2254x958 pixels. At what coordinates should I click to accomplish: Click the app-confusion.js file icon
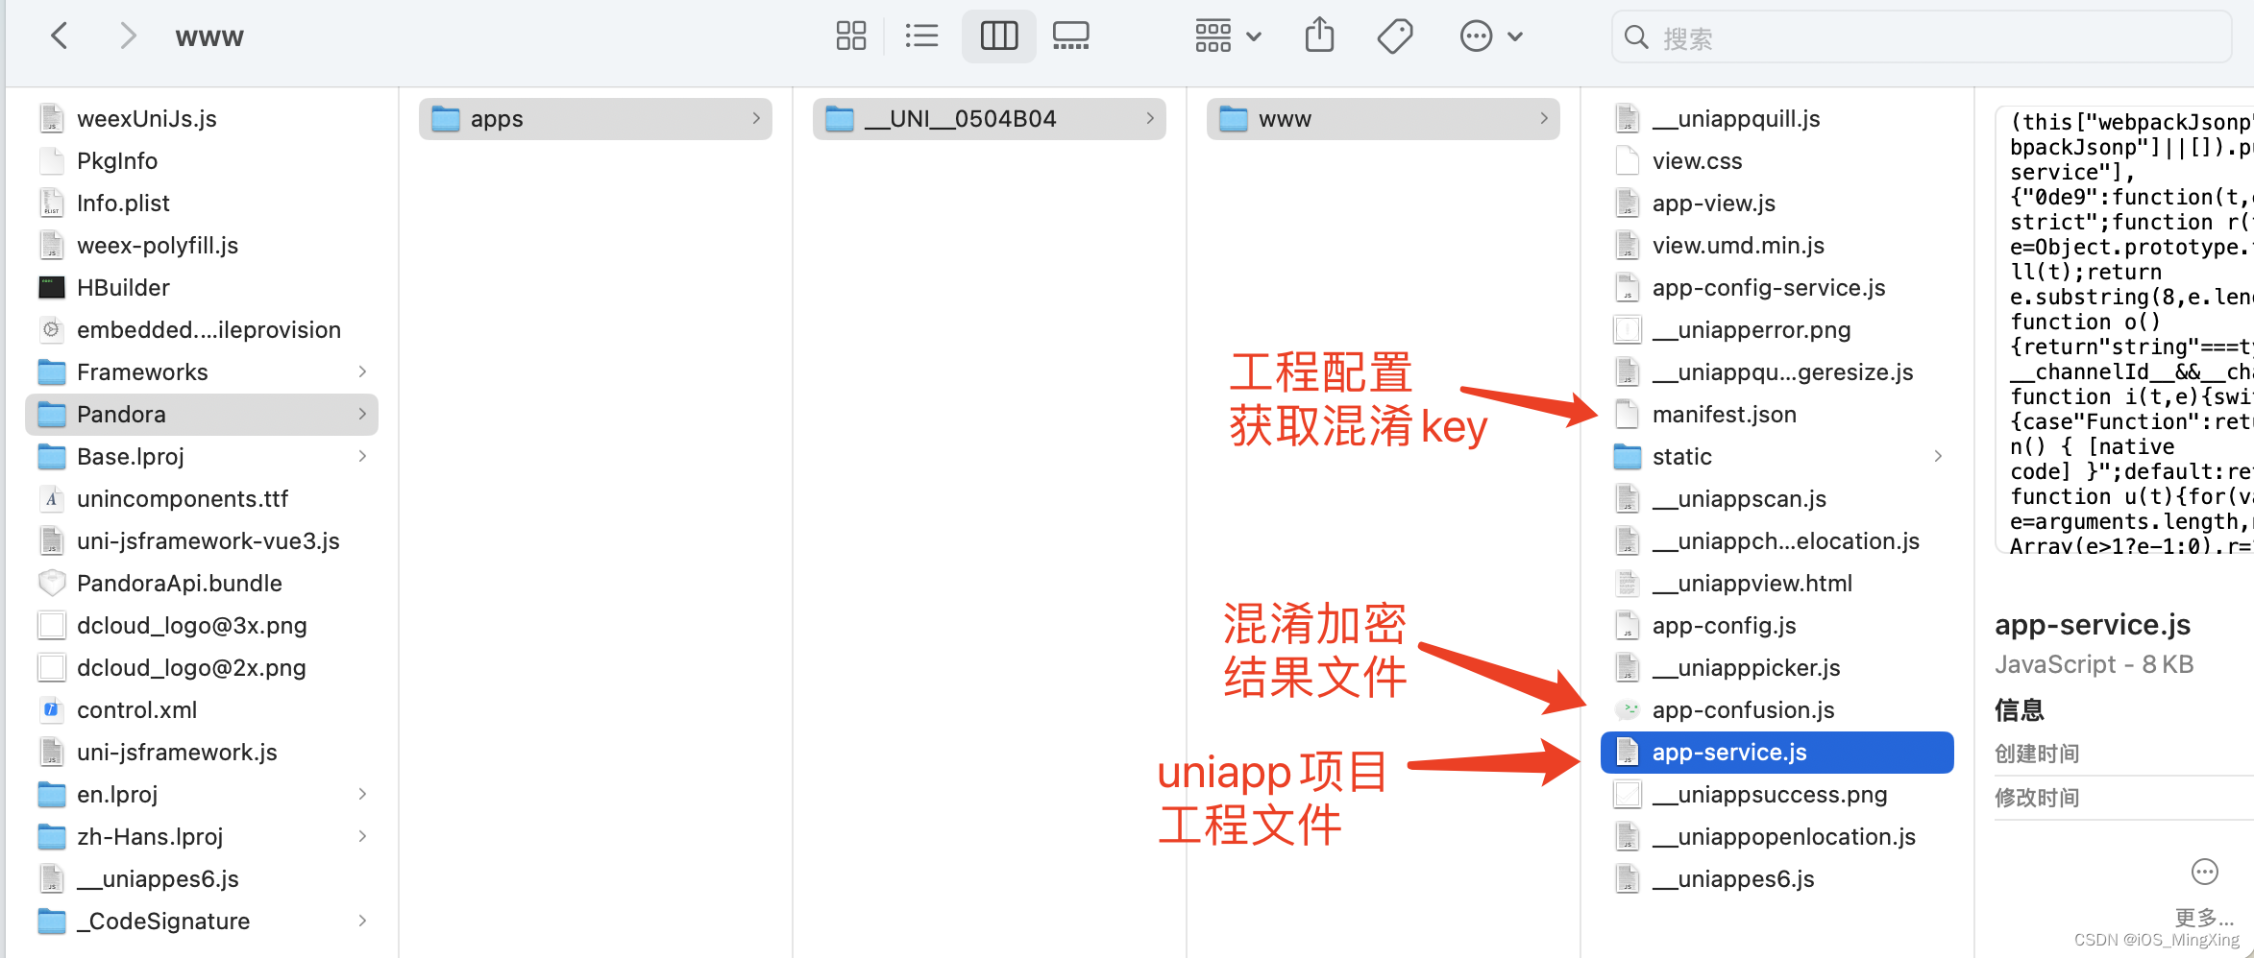1628,710
